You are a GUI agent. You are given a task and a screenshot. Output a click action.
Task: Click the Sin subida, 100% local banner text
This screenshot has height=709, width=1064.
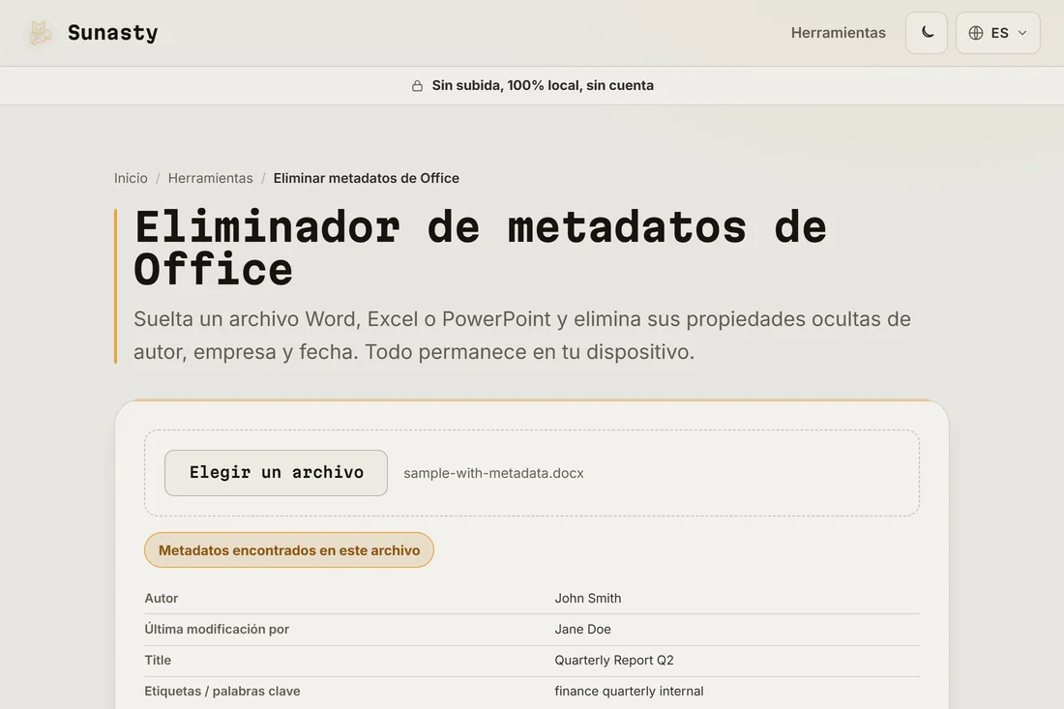coord(543,85)
